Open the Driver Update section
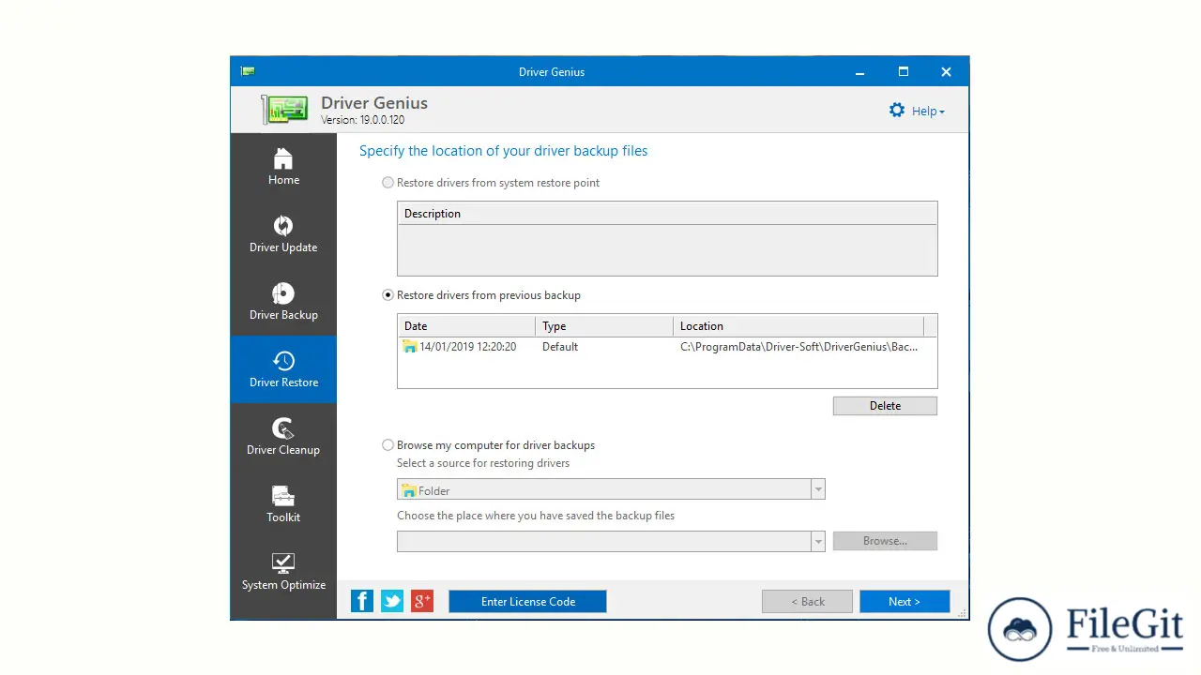The height and width of the screenshot is (675, 1201). coord(283,234)
